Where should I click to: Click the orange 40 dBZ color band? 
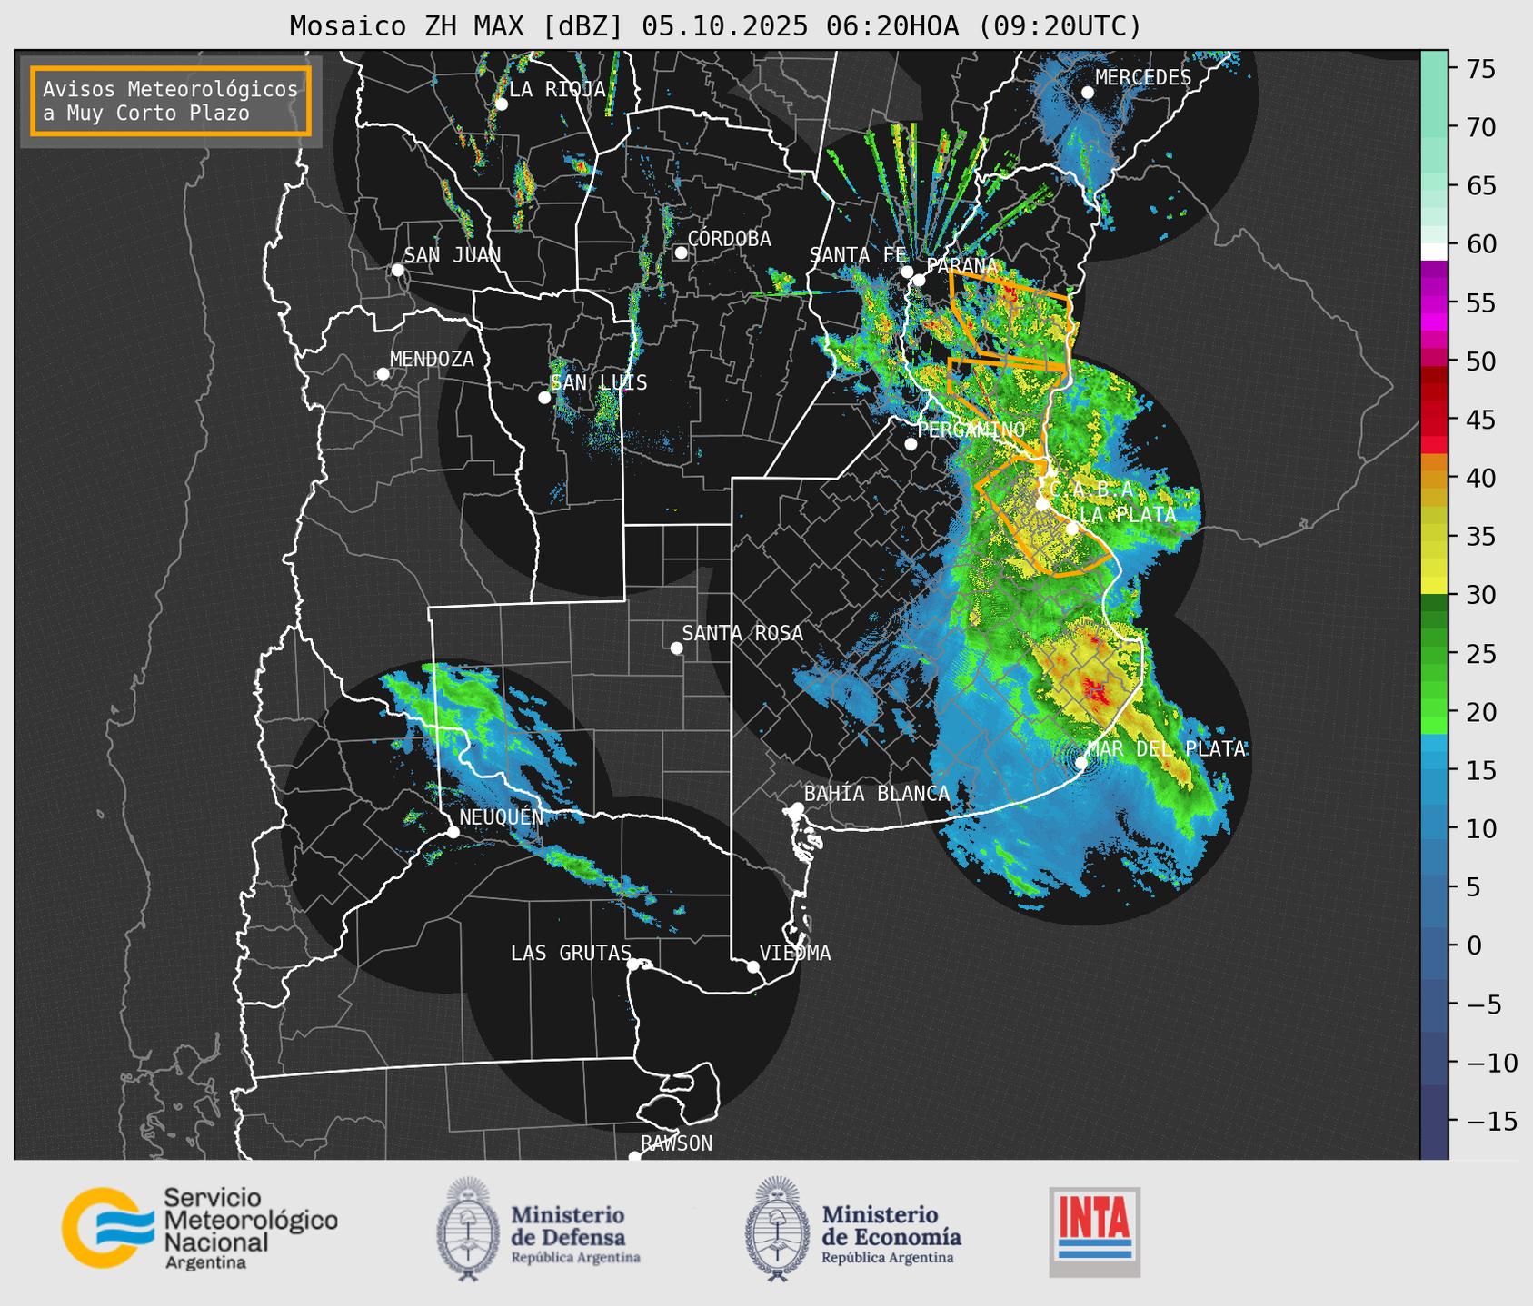pyautogui.click(x=1434, y=478)
